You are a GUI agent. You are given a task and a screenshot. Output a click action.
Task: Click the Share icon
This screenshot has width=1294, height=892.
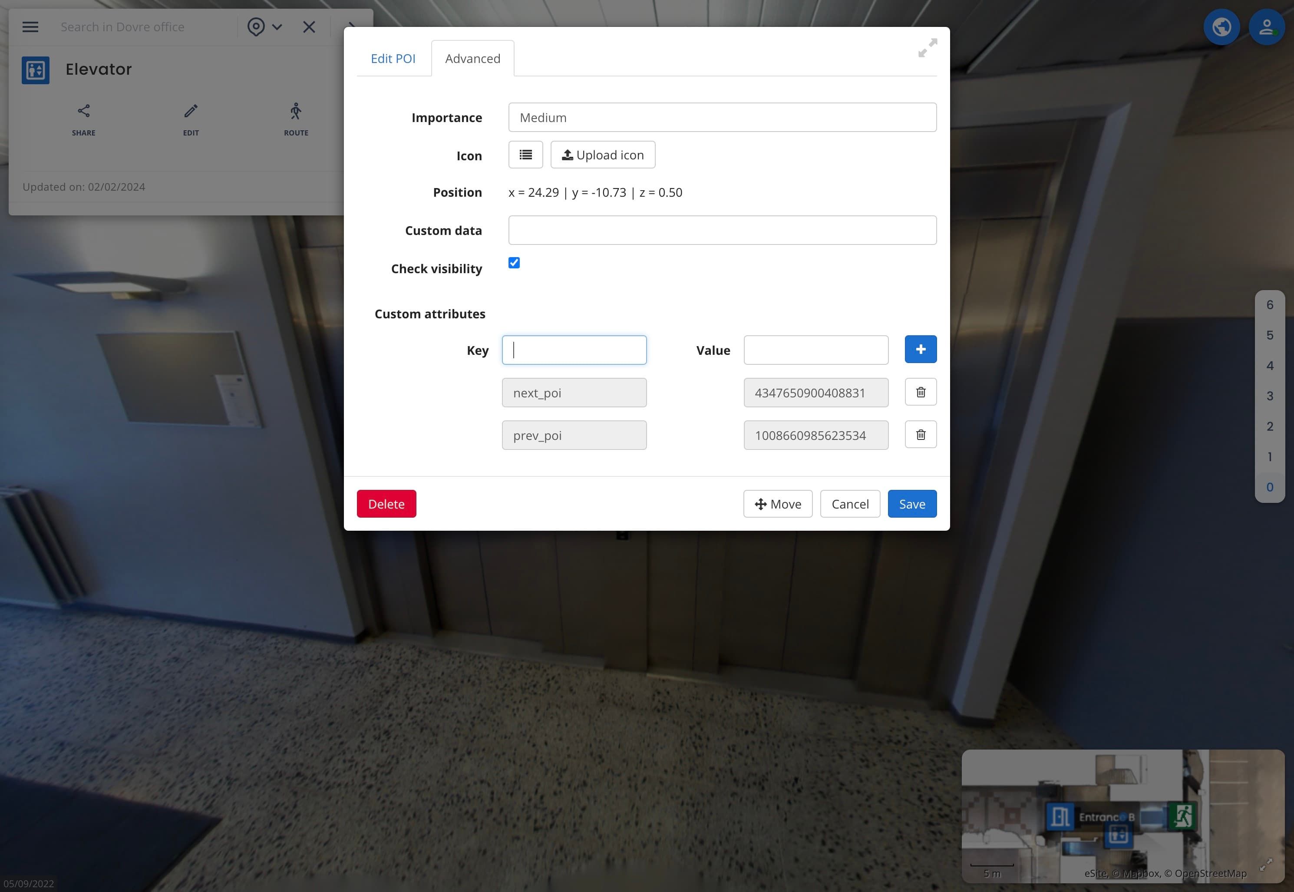click(84, 111)
